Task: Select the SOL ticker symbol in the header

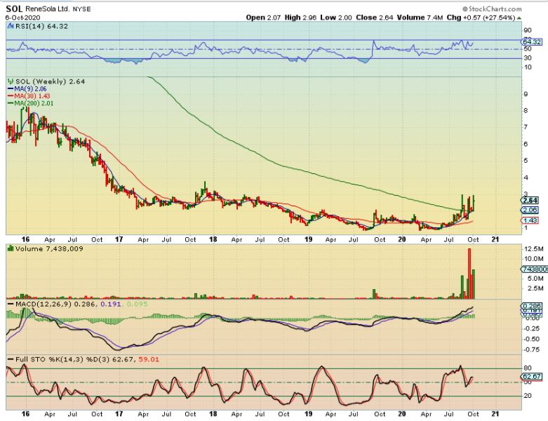Action: pyautogui.click(x=14, y=8)
